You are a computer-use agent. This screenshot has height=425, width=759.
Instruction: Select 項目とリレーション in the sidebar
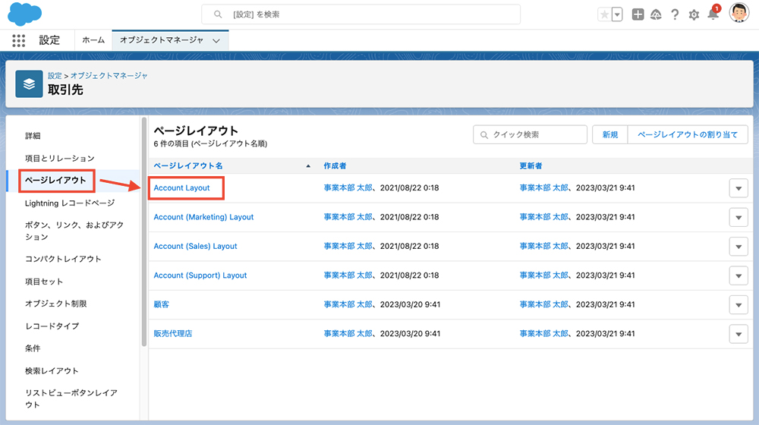pyautogui.click(x=60, y=159)
